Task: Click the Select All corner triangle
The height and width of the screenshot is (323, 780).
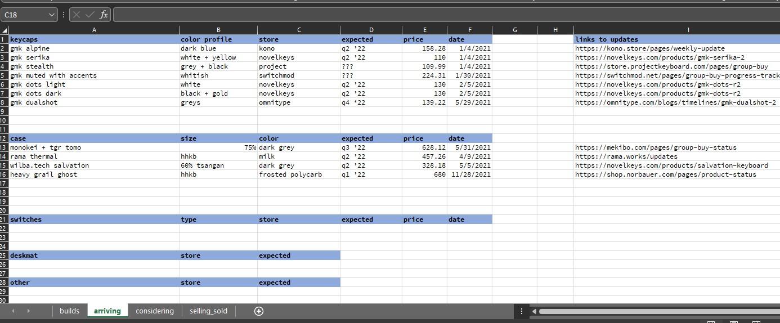Action: [5, 30]
